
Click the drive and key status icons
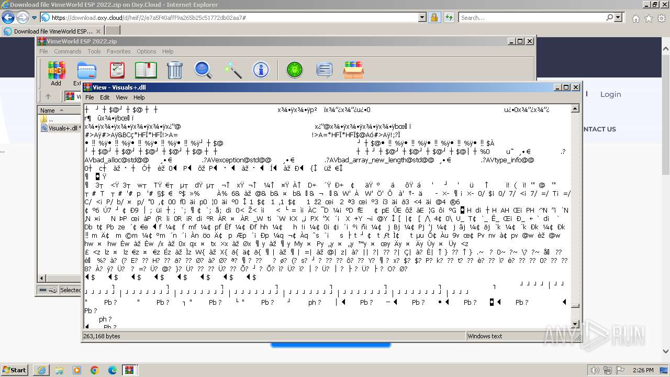click(x=48, y=290)
